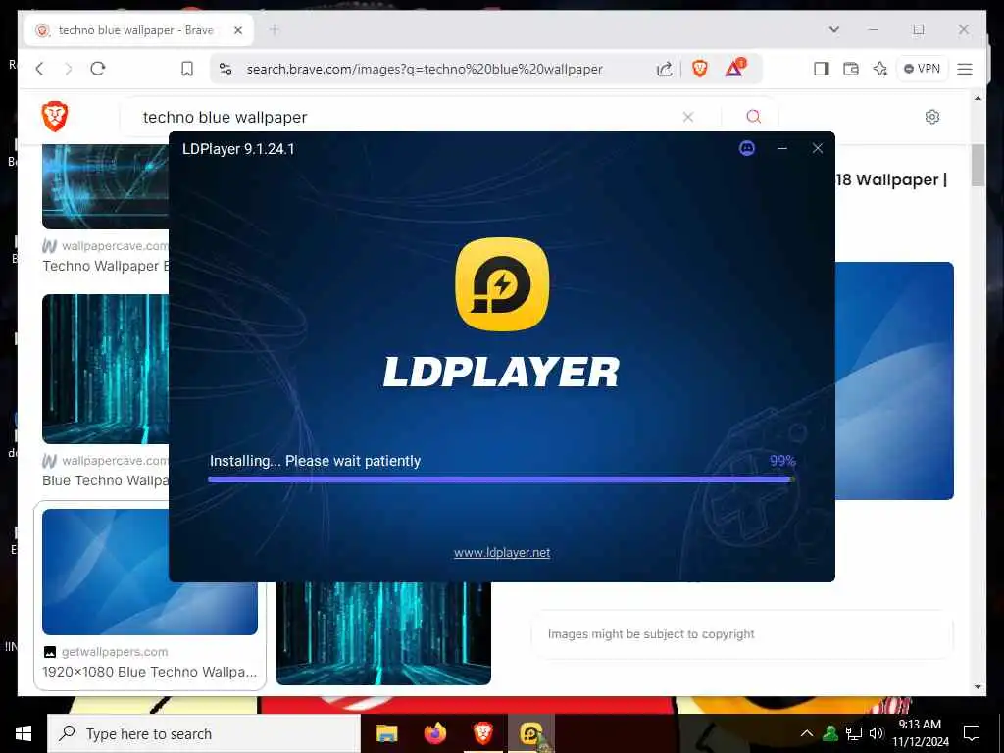Screen dimensions: 1004x753
Task: Click the 'Type here to search' taskbar box
Action: coord(204,733)
